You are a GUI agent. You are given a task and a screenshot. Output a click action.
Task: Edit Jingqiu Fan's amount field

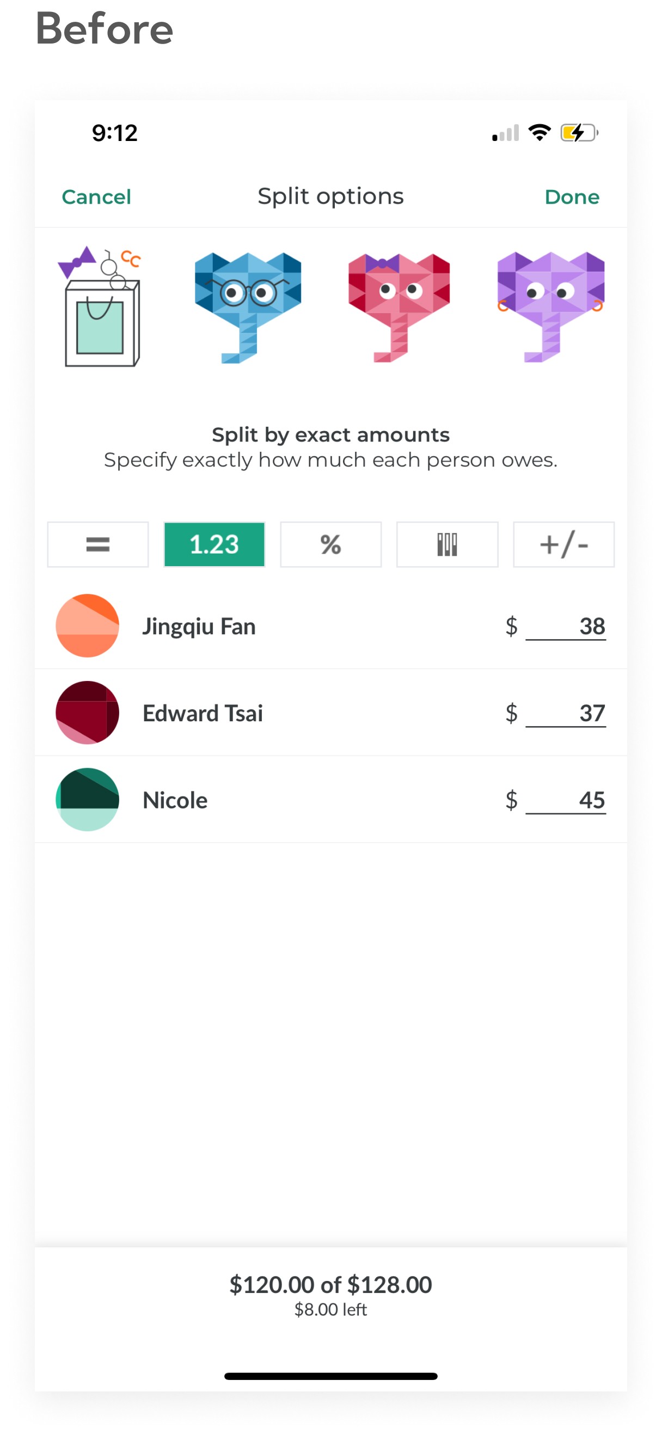click(566, 627)
